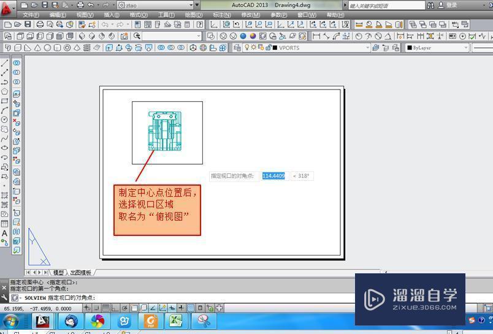Open undo history dropdown arrow in standard toolbar
This screenshot has width=493, height=334.
112,25
